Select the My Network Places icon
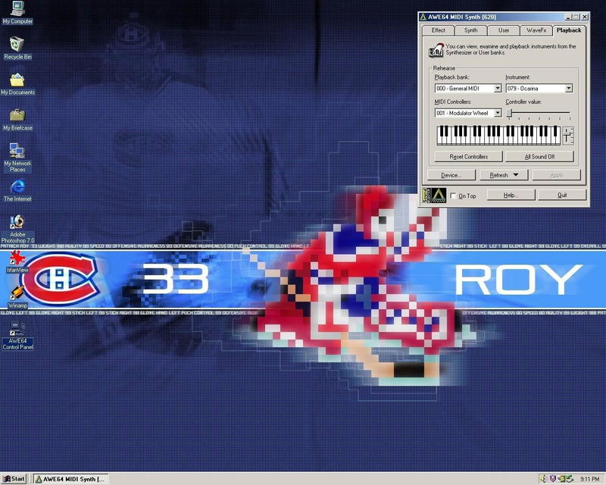 click(17, 157)
